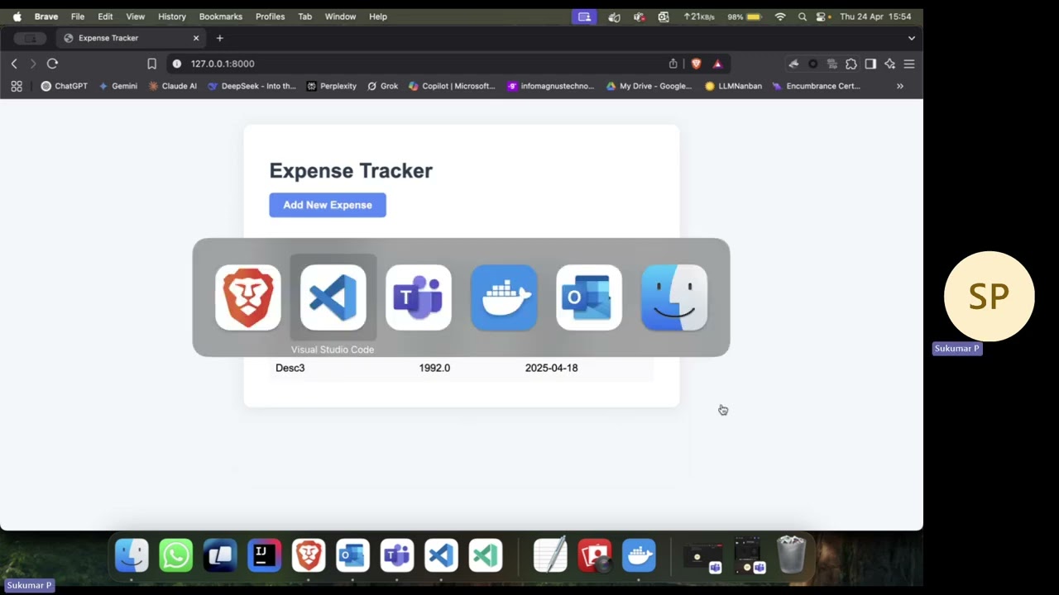The width and height of the screenshot is (1059, 595).
Task: Open the Apple menu
Action: coord(17,17)
